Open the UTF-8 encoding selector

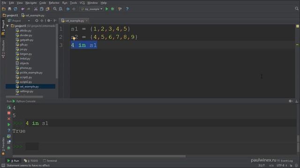(x=282, y=166)
